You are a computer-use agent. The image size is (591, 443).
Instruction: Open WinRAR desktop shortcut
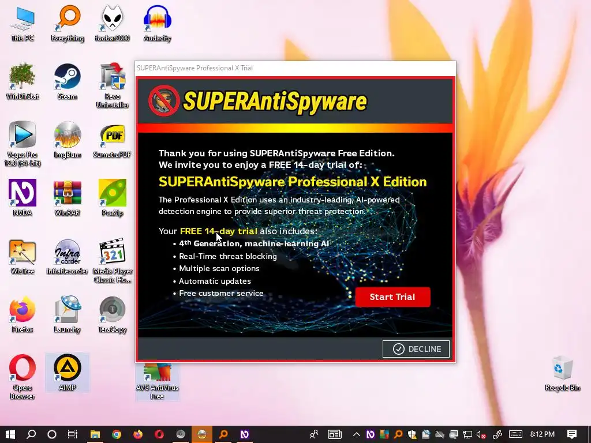(x=67, y=198)
